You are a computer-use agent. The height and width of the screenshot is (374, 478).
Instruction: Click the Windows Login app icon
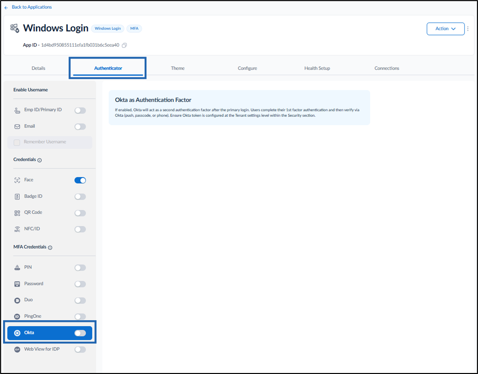pos(15,28)
